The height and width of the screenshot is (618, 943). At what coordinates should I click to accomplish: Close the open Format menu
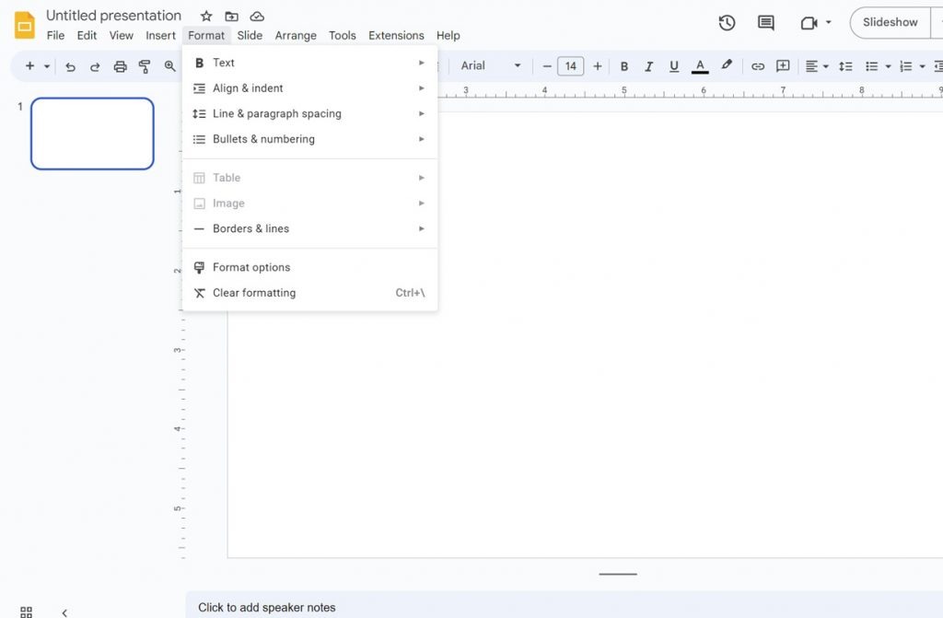pyautogui.click(x=206, y=36)
